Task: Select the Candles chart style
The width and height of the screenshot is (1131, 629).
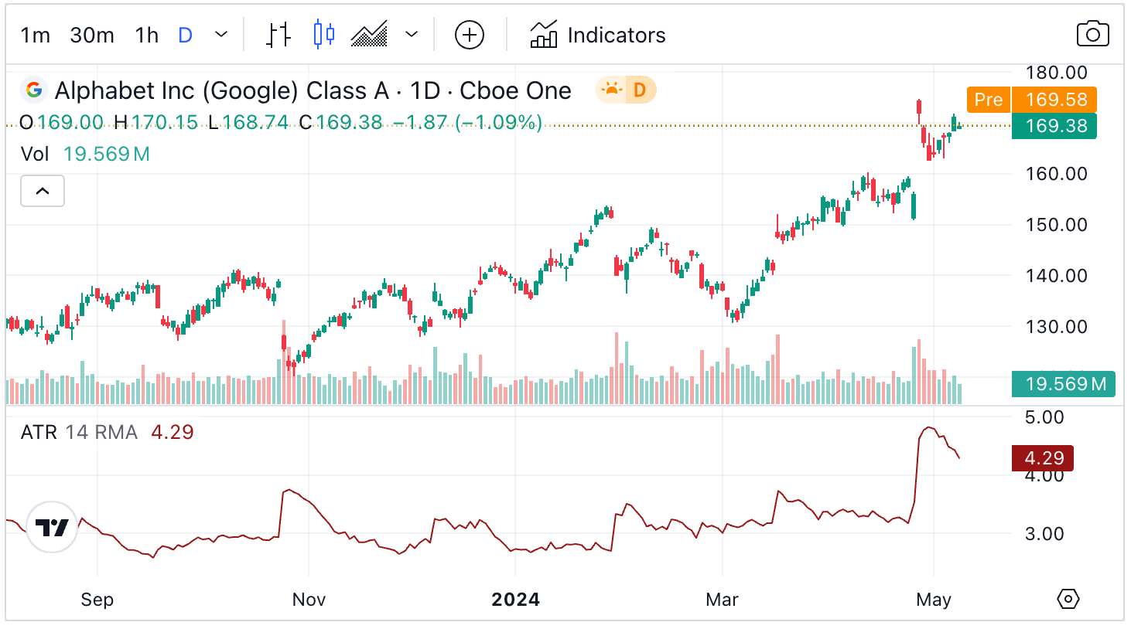Action: 324,35
